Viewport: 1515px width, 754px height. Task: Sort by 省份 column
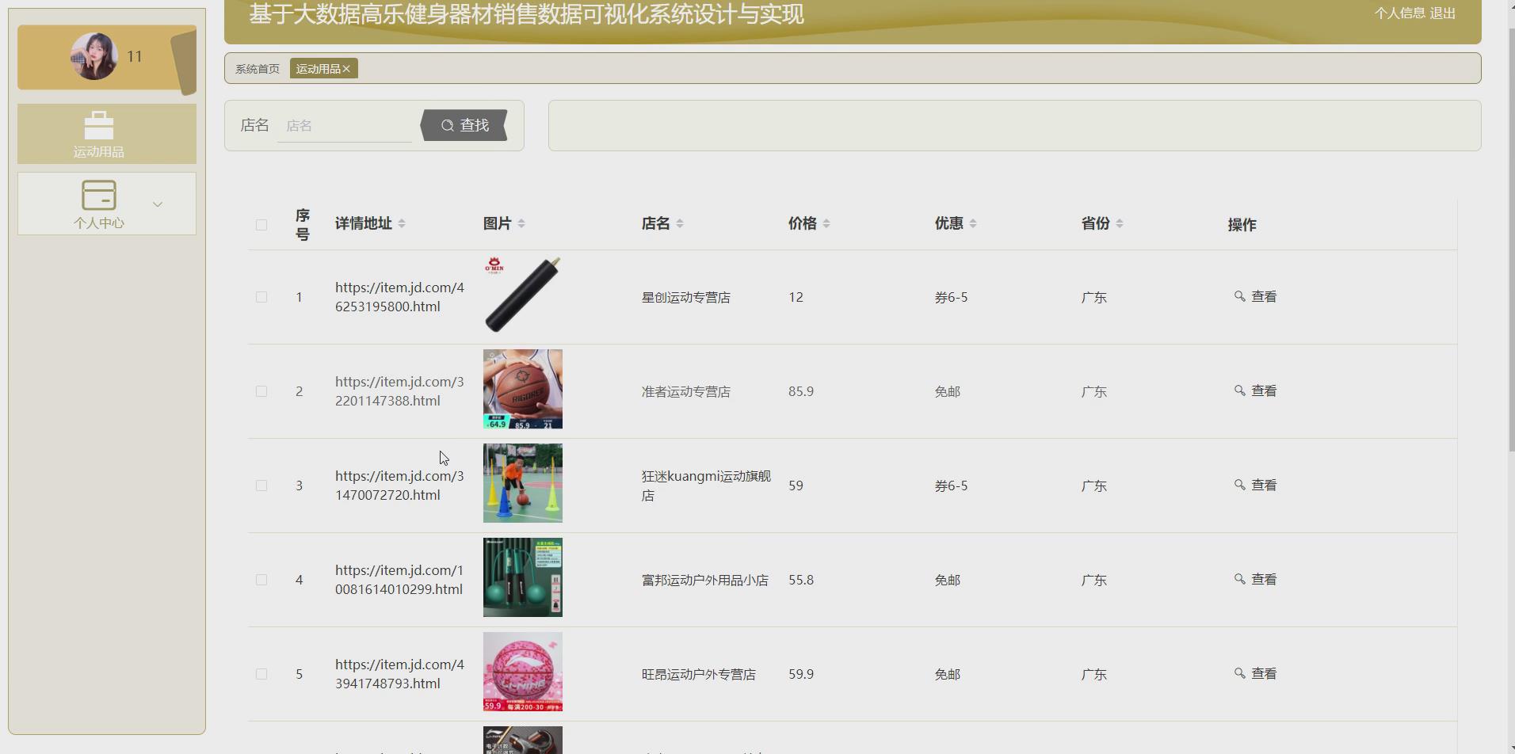point(1120,224)
